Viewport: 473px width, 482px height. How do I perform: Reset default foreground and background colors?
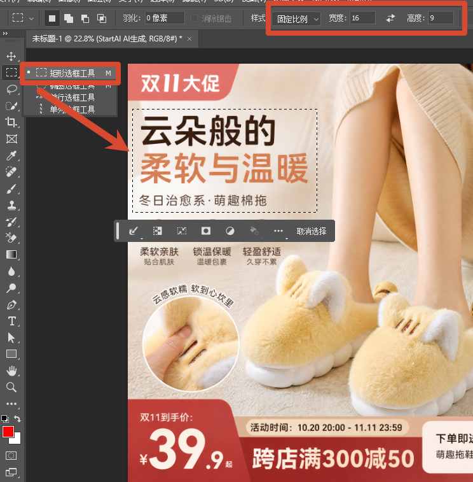click(x=5, y=419)
